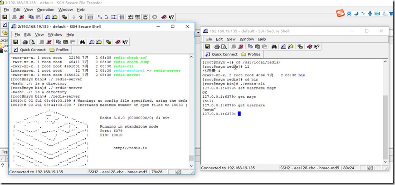Click What's This help in File Transfer toolbar
The width and height of the screenshot is (395, 185).
(x=171, y=17)
